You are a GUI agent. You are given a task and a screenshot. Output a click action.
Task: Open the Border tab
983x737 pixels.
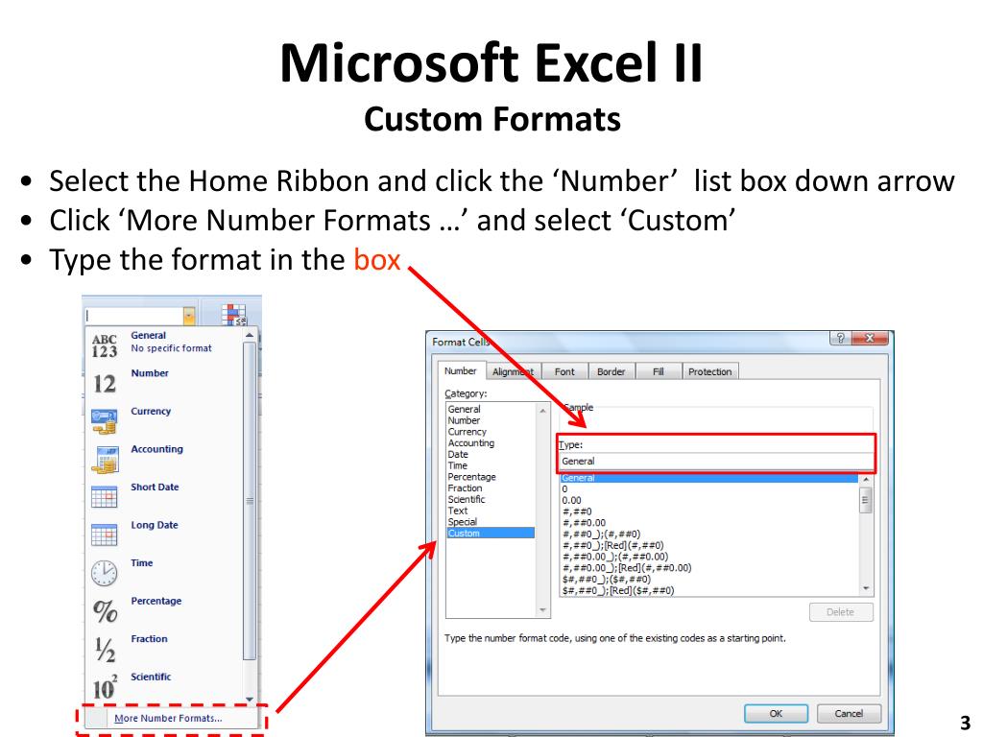point(611,371)
